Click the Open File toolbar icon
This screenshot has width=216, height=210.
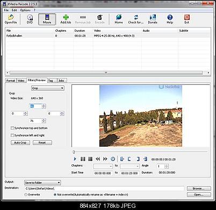tap(11, 19)
